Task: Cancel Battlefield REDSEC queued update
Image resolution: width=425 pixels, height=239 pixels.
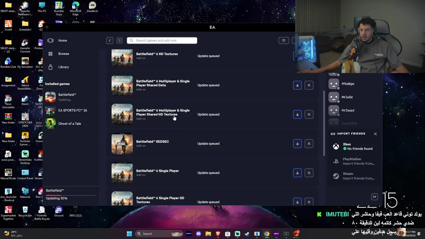Action: [x=309, y=144]
